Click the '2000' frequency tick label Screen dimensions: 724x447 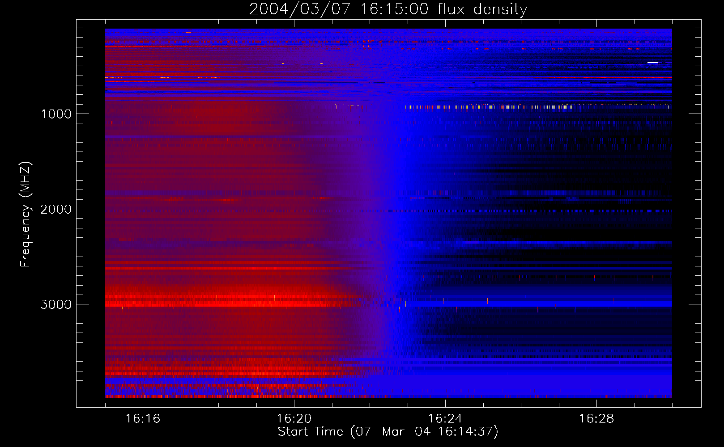pos(56,209)
